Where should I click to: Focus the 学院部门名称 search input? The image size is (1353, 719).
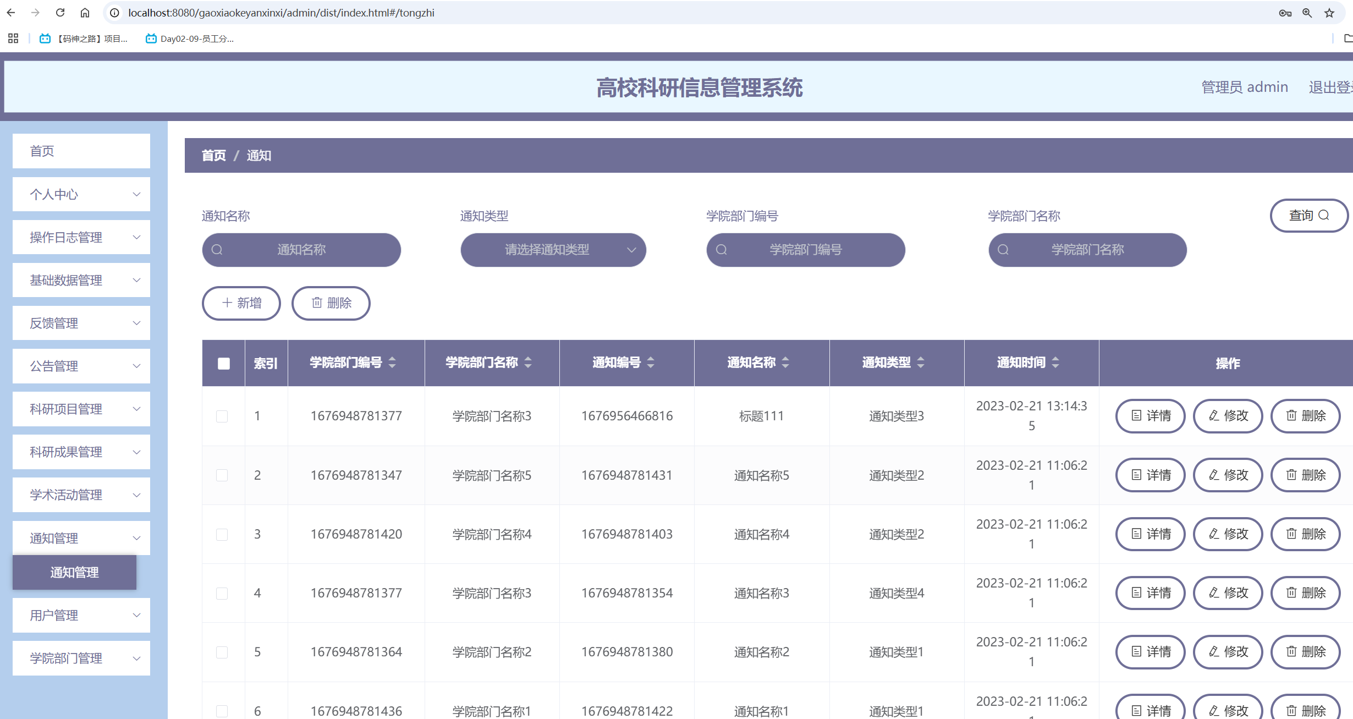(x=1087, y=250)
